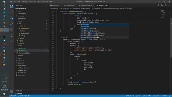Open the Run and Debug view
Image resolution: width=172 pixels, height=97 pixels.
pos(11,24)
